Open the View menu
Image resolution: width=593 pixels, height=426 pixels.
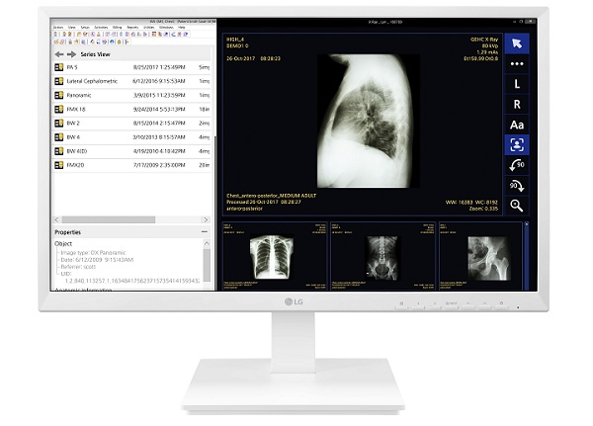[72, 28]
